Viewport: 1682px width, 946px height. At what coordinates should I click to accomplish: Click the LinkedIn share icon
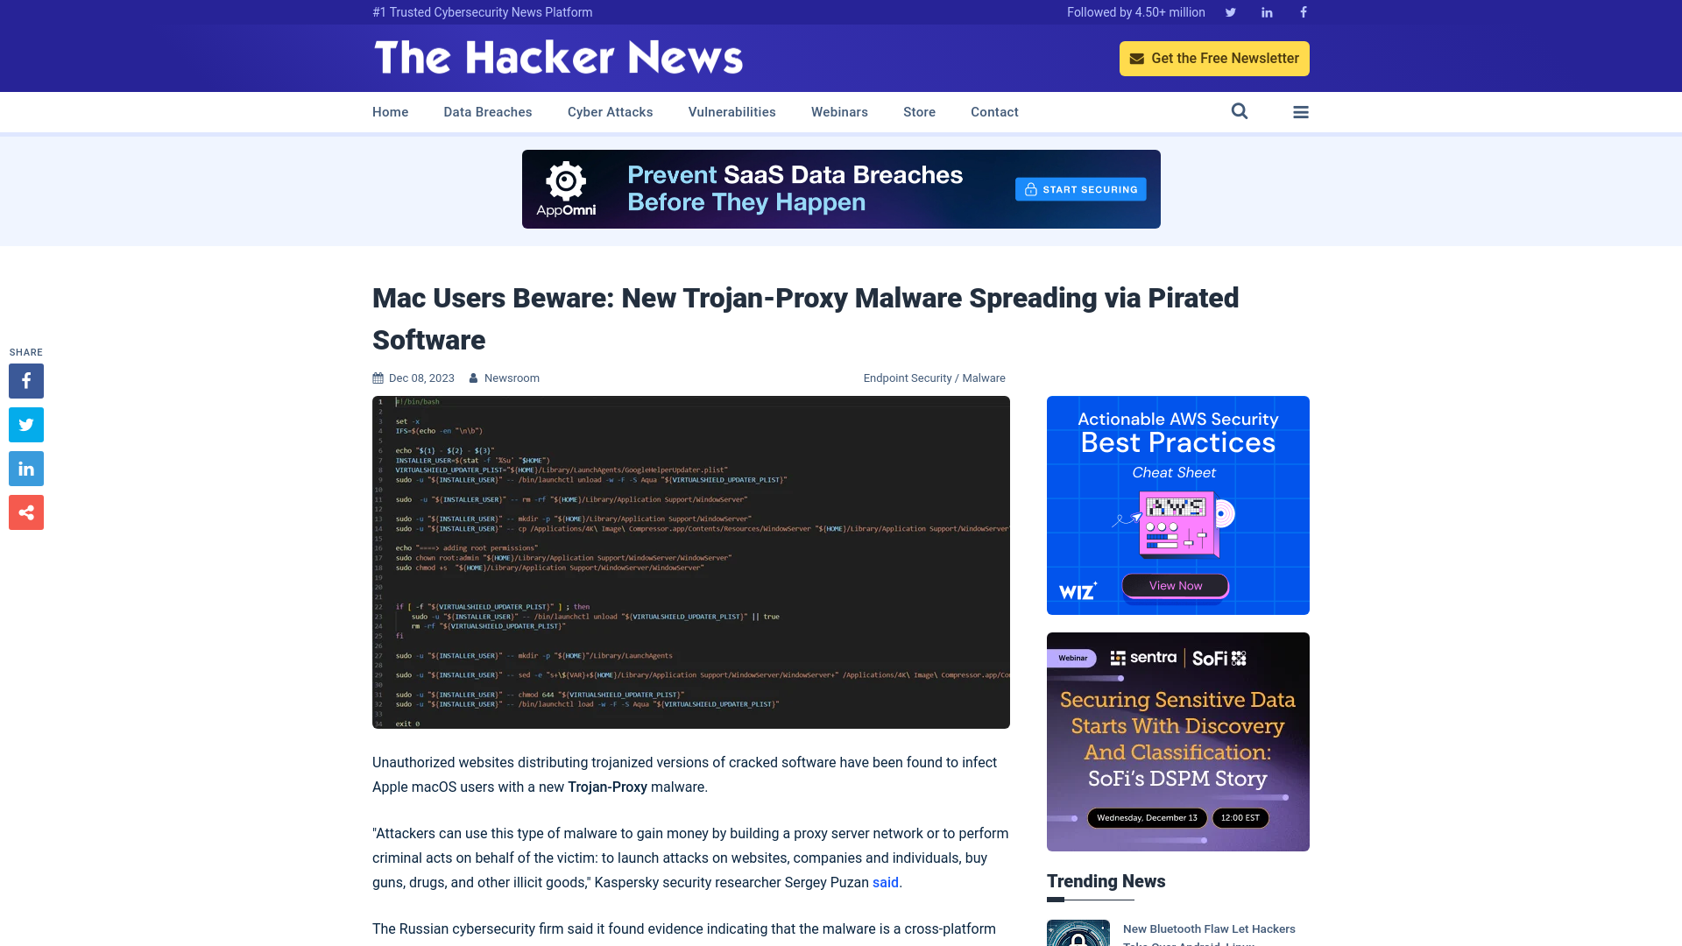[x=25, y=469]
